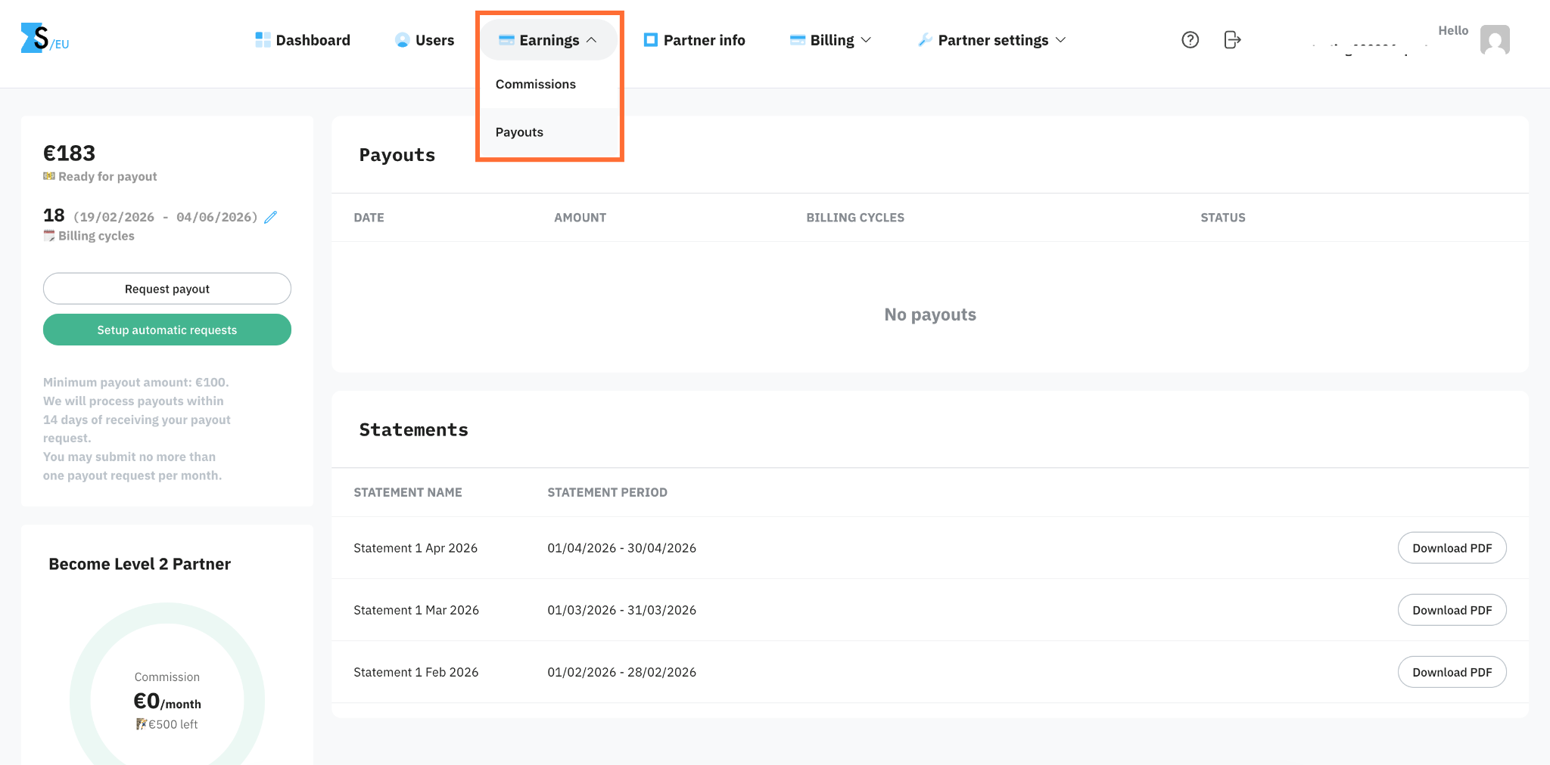
Task: Click the Request payout button
Action: coord(167,289)
